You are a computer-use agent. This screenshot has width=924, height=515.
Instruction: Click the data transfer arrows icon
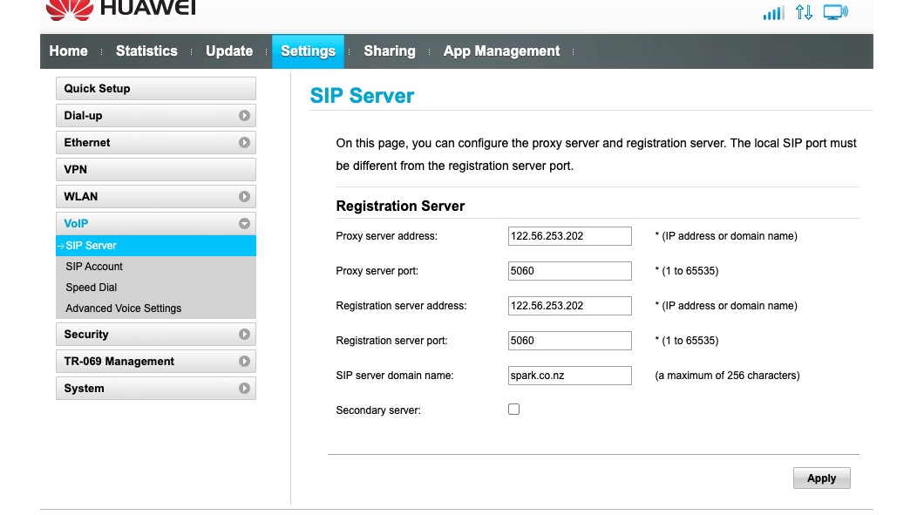click(x=804, y=13)
